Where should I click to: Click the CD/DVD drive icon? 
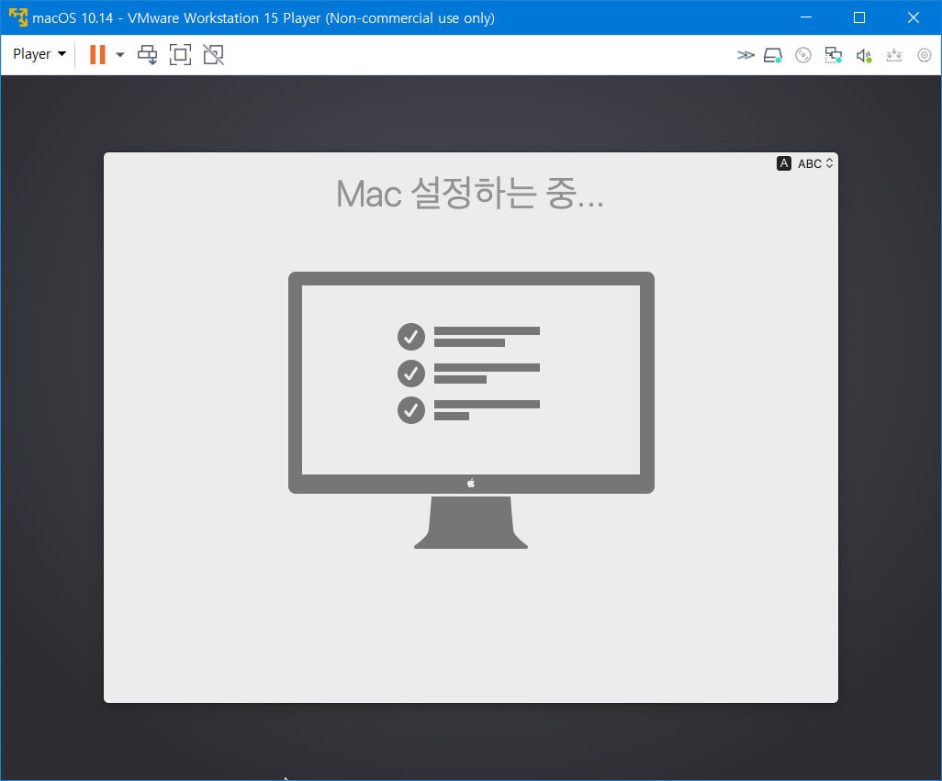click(x=803, y=55)
